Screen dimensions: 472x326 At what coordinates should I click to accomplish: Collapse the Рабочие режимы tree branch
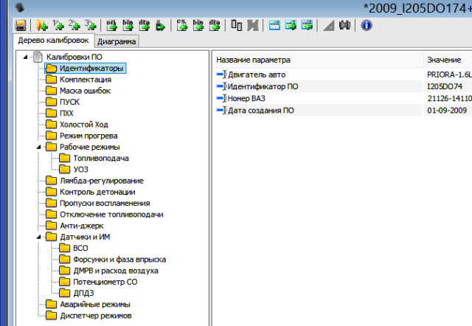click(x=38, y=147)
